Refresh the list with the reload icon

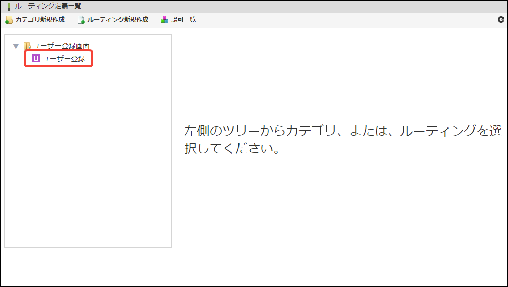coord(501,20)
